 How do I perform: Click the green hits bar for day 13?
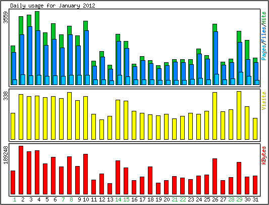pyautogui.click(x=110, y=67)
